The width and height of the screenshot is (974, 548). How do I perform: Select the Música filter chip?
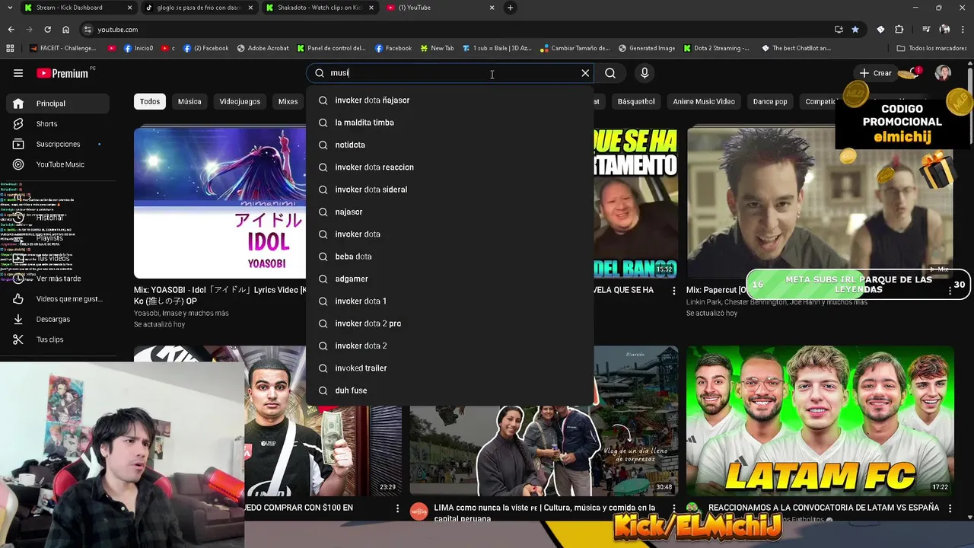pyautogui.click(x=189, y=101)
